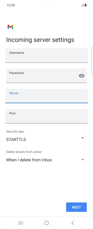Open recent apps with navigation bar icon
The image size is (93, 229).
[21, 223]
